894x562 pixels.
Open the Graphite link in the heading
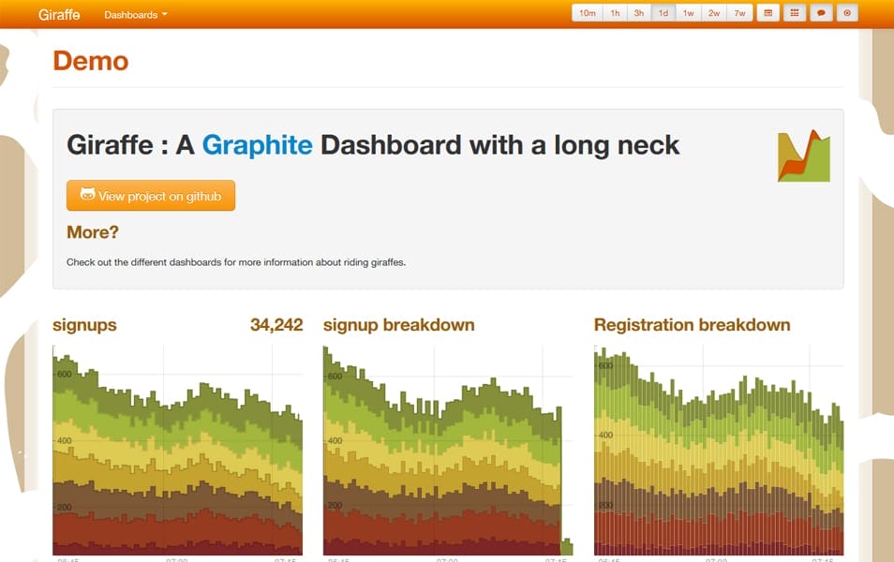pyautogui.click(x=258, y=145)
